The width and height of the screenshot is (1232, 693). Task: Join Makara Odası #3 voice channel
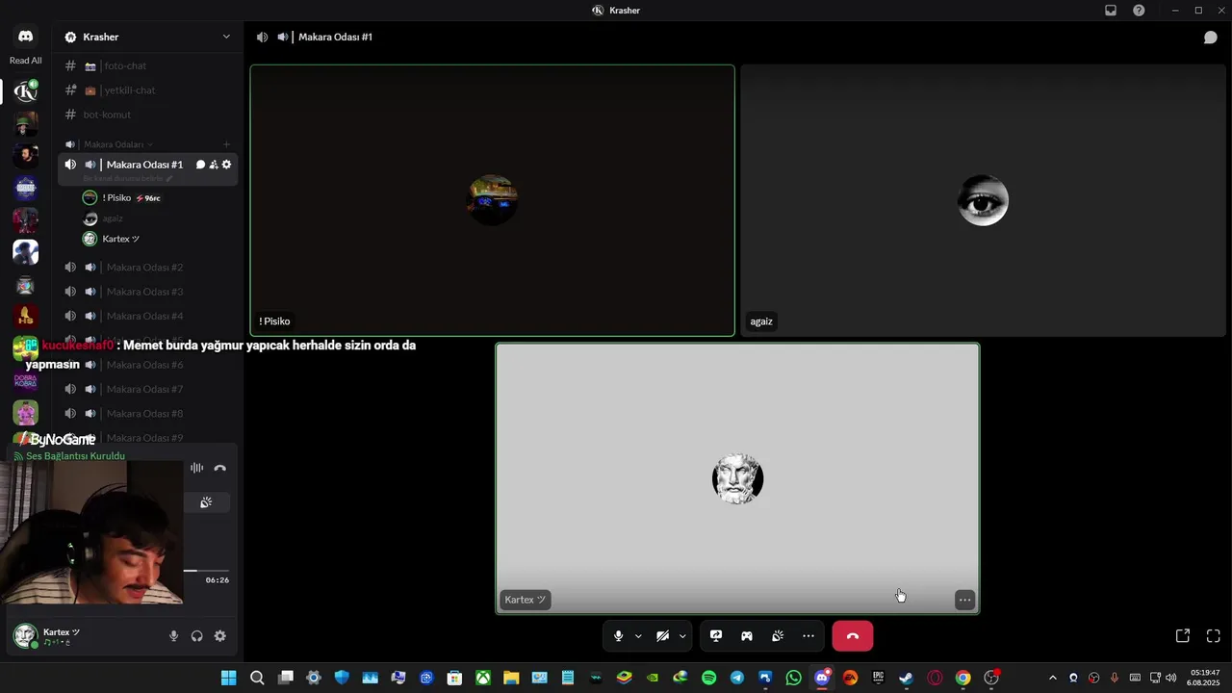click(x=147, y=292)
